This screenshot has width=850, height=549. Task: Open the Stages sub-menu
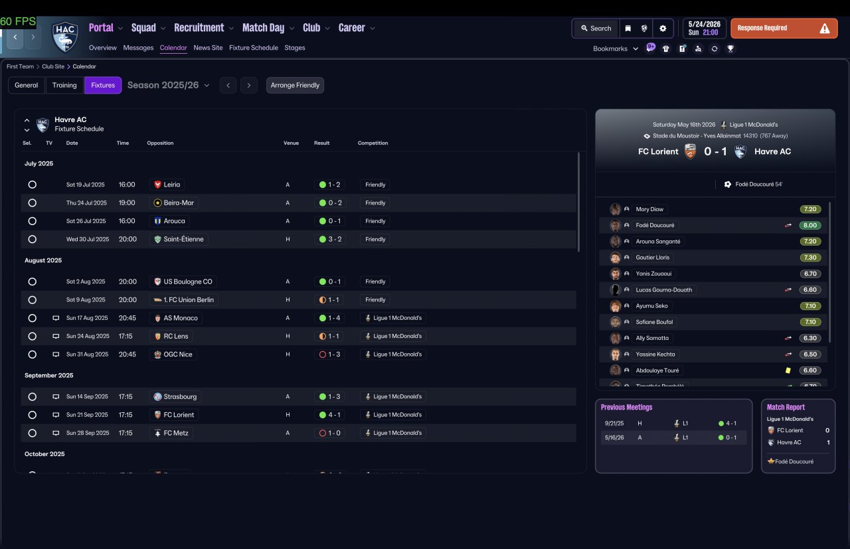295,48
